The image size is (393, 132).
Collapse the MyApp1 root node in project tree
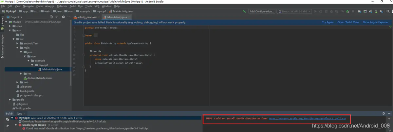(x=6, y=22)
